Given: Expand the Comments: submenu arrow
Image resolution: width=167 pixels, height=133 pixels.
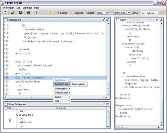Looking at the screenshot, I should tap(69, 89).
